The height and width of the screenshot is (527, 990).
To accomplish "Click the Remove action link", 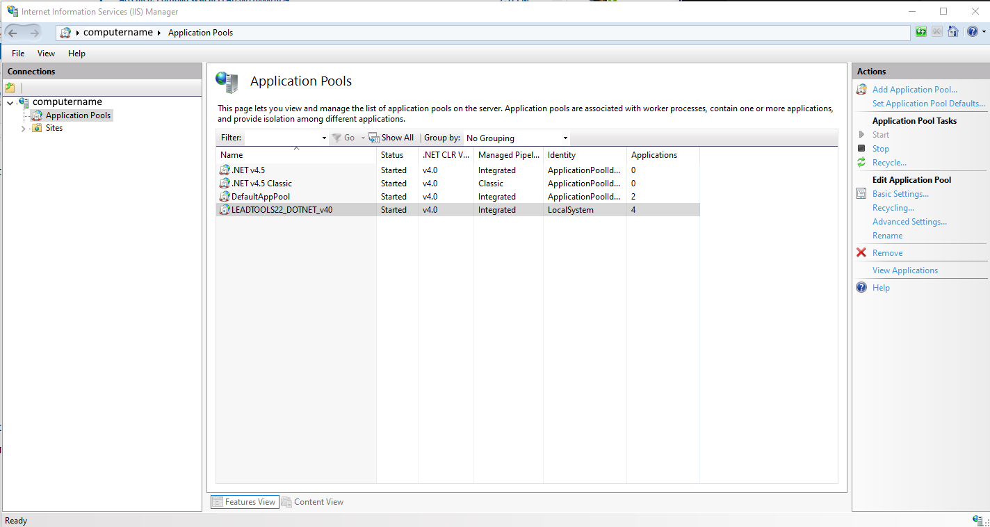I will coord(888,253).
